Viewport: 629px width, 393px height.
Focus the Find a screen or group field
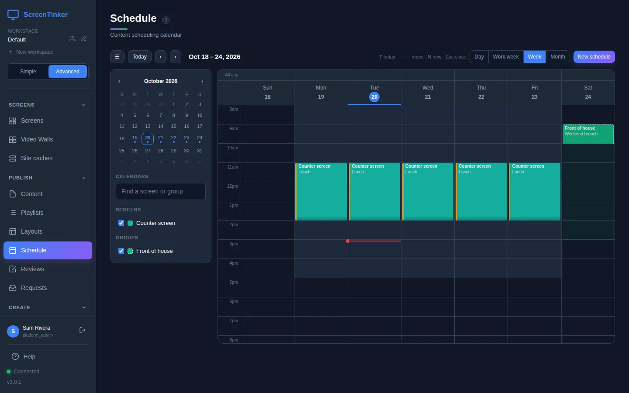click(x=161, y=191)
